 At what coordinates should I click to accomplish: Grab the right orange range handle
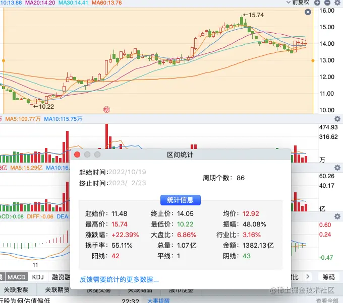[313, 60]
